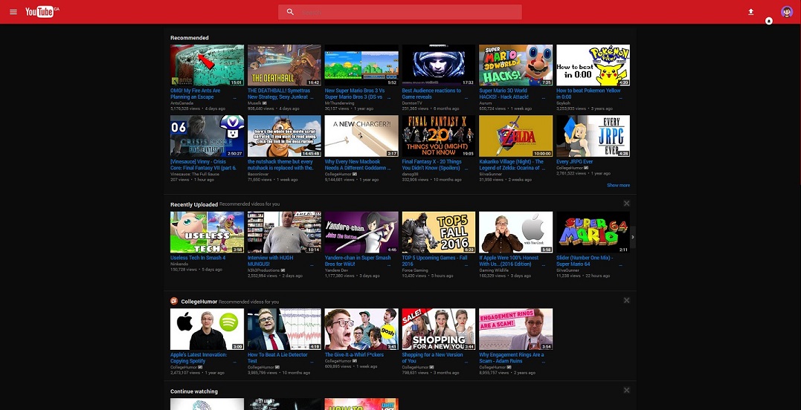Screen dimensions: 801x410
Task: Click the upload arrow icon
Action: (750, 12)
